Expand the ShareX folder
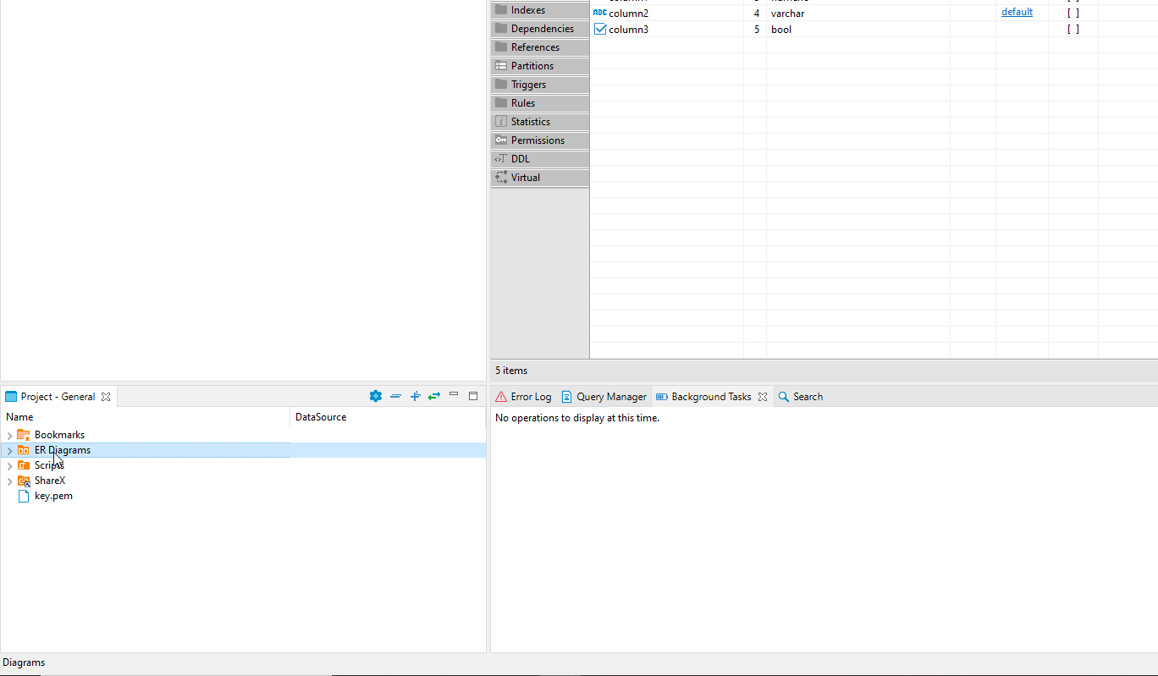1158x676 pixels. click(9, 480)
